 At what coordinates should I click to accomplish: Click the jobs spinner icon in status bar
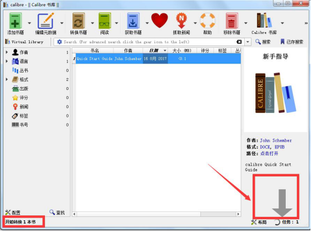pos(277,222)
